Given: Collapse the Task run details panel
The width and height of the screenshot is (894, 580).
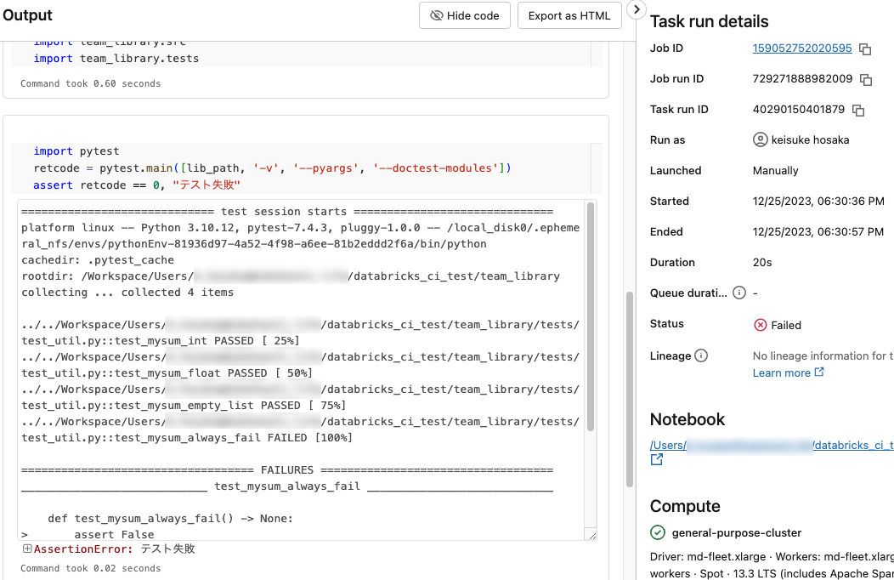Looking at the screenshot, I should point(637,10).
